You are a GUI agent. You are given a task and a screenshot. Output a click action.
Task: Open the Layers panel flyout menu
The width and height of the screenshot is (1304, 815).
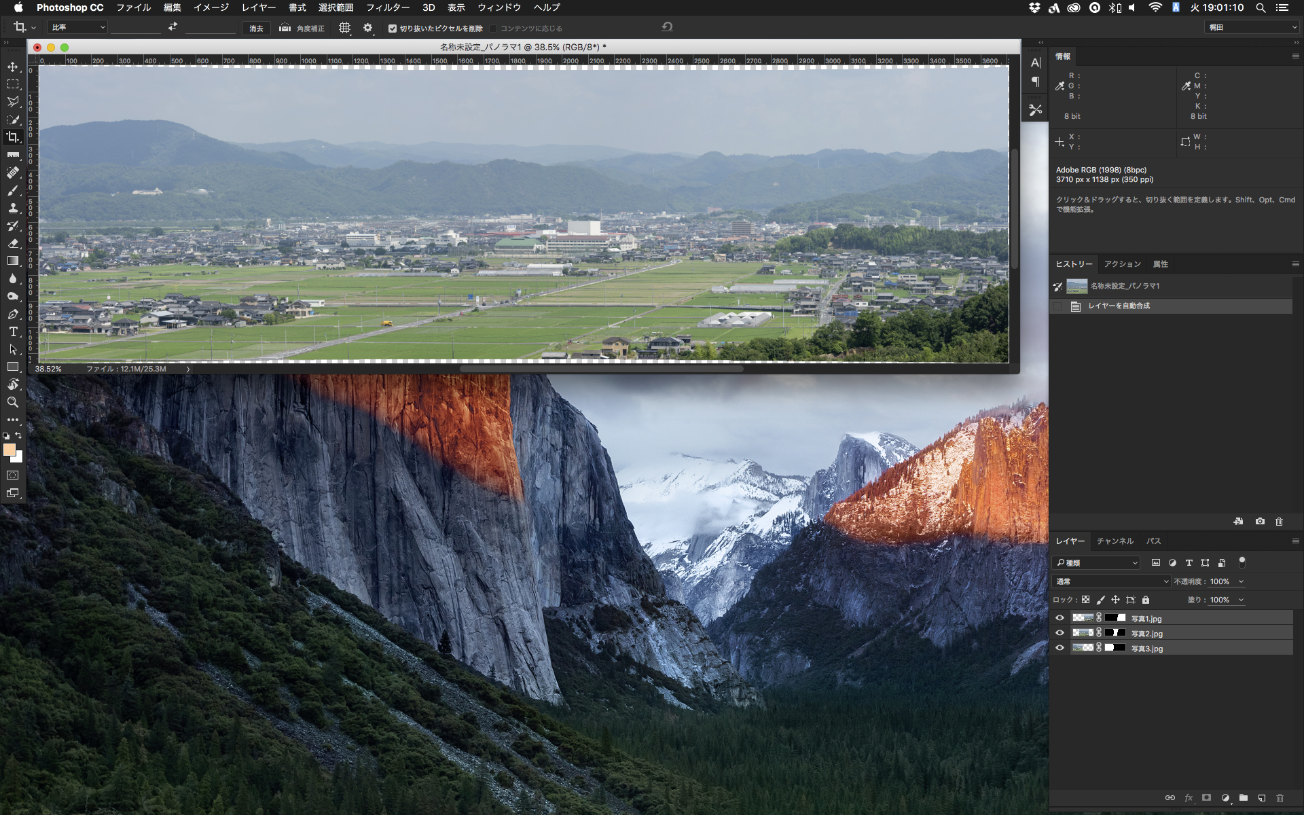1295,541
